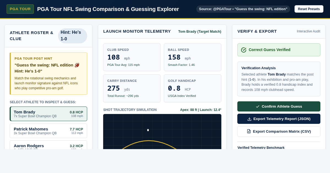
Task: Click the source @PGATour attribution pill
Action: [243, 9]
